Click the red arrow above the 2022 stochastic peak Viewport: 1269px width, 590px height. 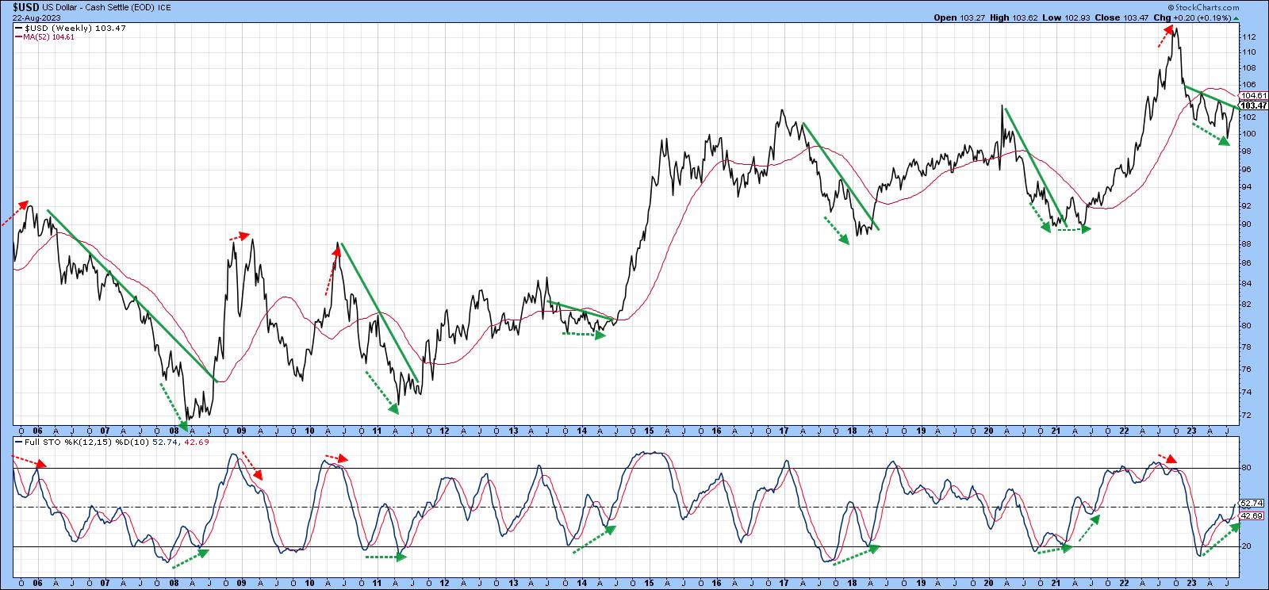[x=1168, y=458]
